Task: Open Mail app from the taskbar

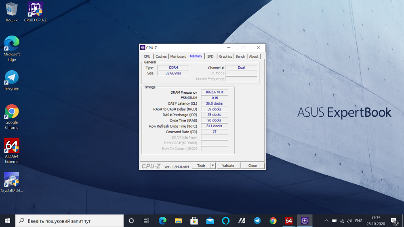Action: [210, 221]
